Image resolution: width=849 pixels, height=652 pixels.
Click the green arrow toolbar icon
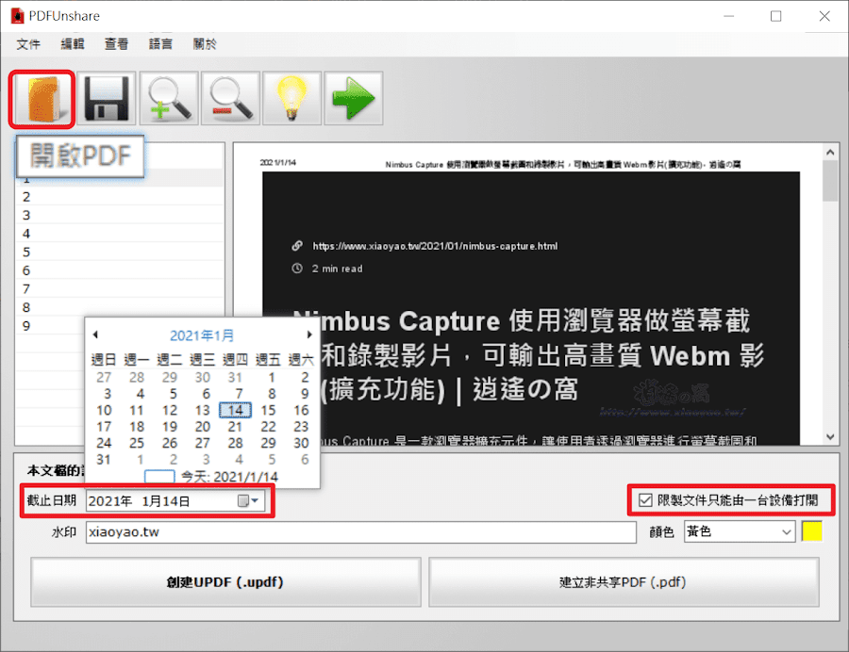[353, 98]
